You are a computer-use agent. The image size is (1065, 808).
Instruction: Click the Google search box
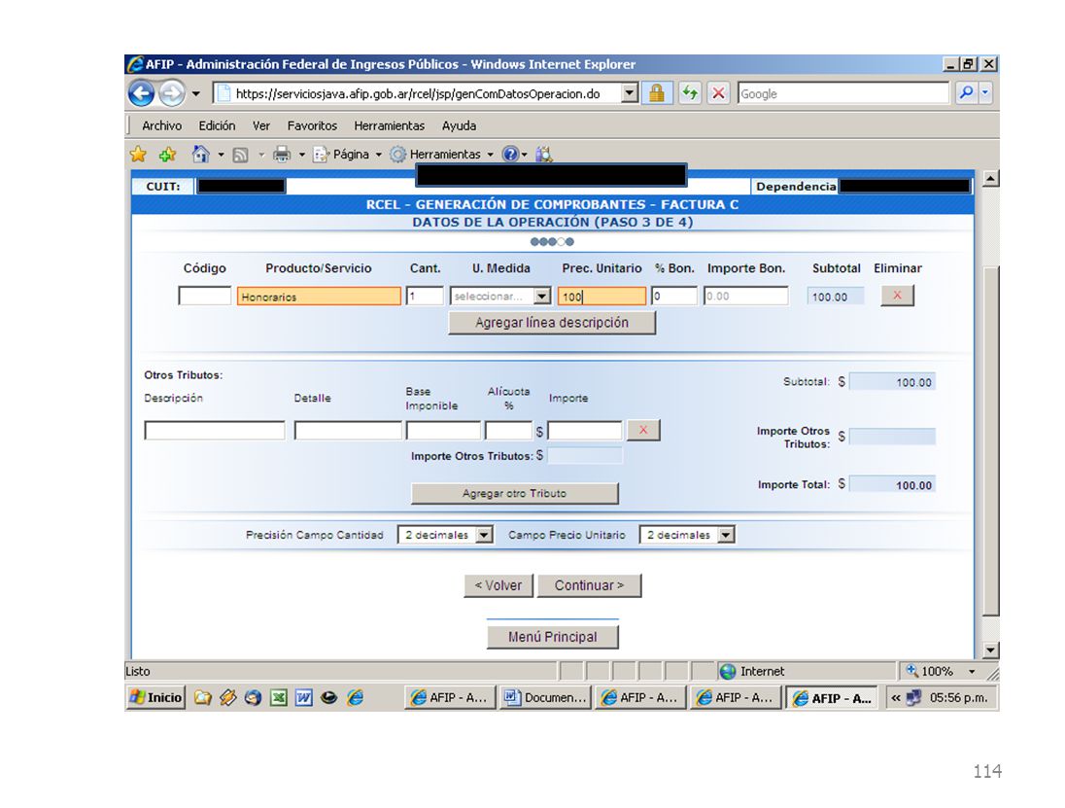pos(842,93)
